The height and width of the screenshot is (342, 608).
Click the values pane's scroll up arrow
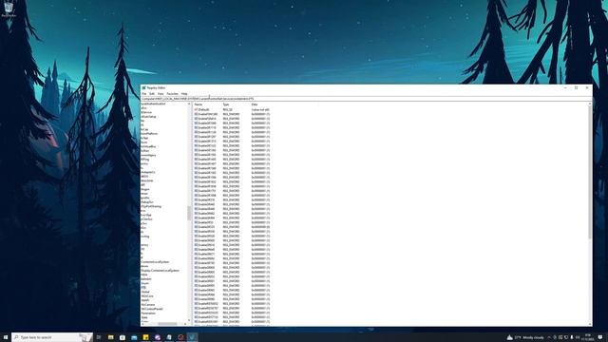[x=590, y=104]
